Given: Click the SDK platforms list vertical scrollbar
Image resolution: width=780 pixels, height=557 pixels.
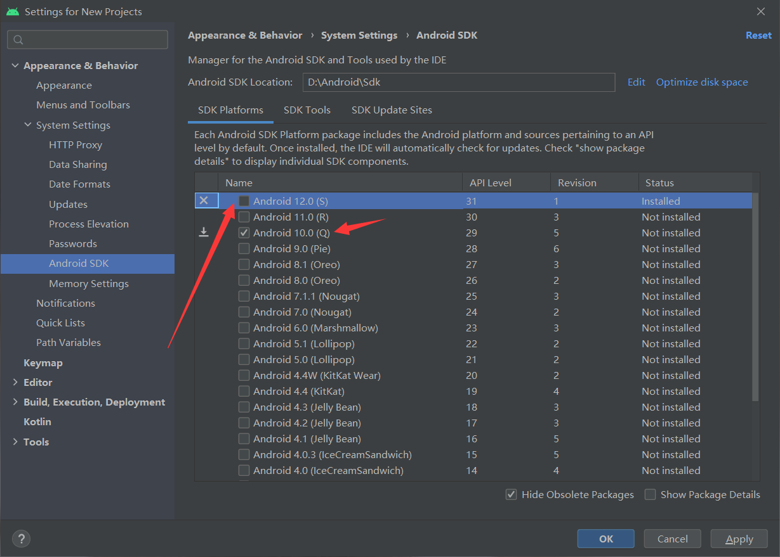Looking at the screenshot, I should click(755, 296).
